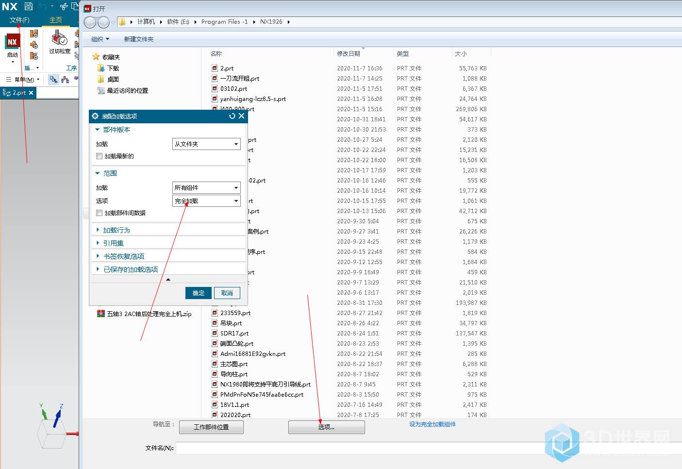Click the archive icon of 五轴3 2AC轴后处理完全上机.zip

pyautogui.click(x=101, y=314)
